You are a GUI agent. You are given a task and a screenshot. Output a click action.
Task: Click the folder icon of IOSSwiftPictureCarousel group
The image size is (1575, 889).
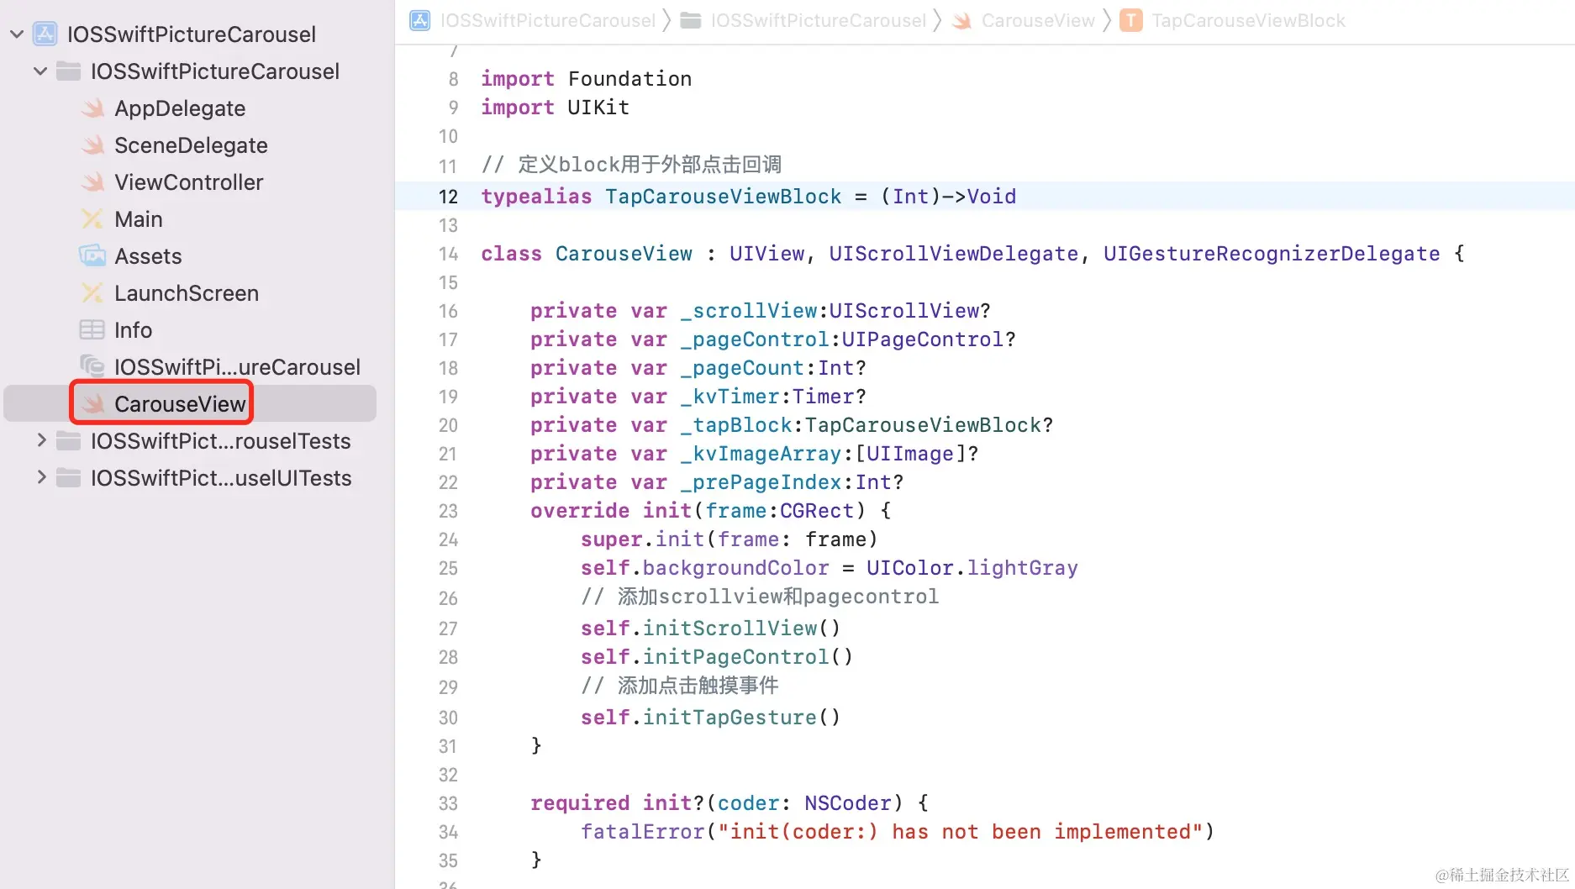pos(68,71)
